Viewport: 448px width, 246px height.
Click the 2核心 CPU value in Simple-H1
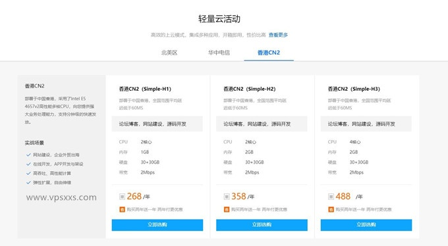pyautogui.click(x=146, y=142)
